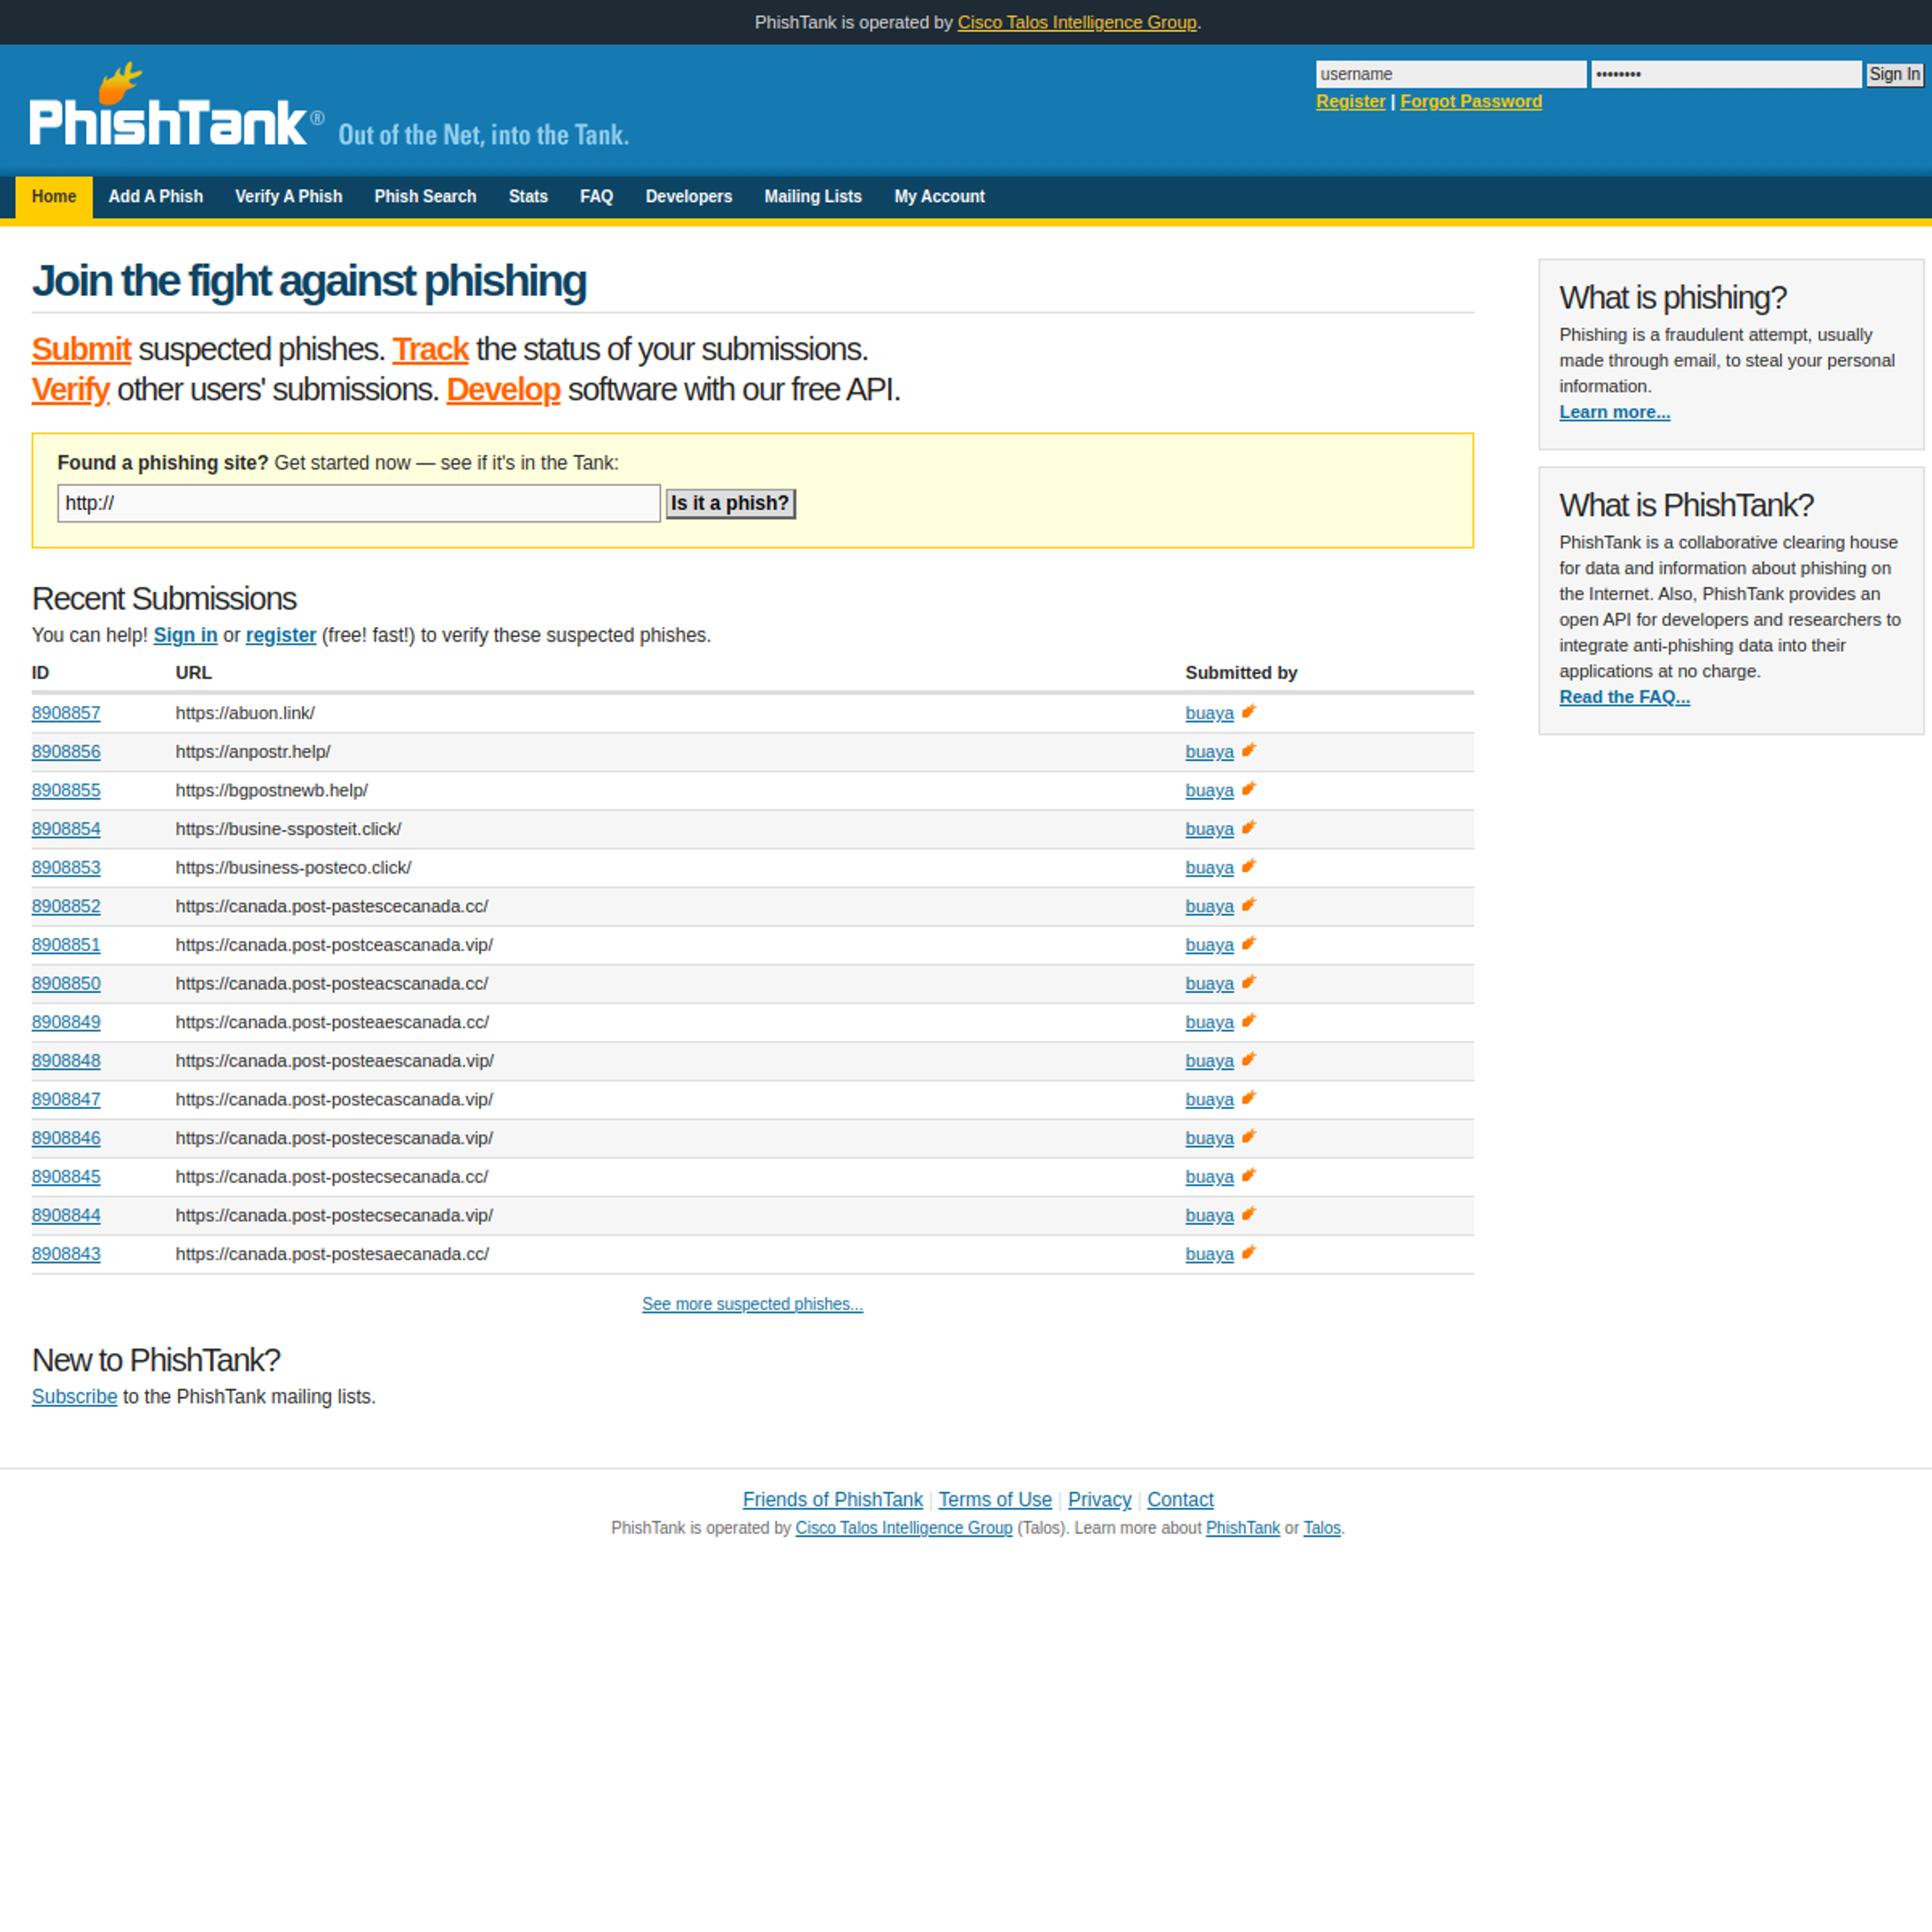Screen dimensions: 1932x1932
Task: Click "register" link under Recent Submissions
Action: pos(281,635)
